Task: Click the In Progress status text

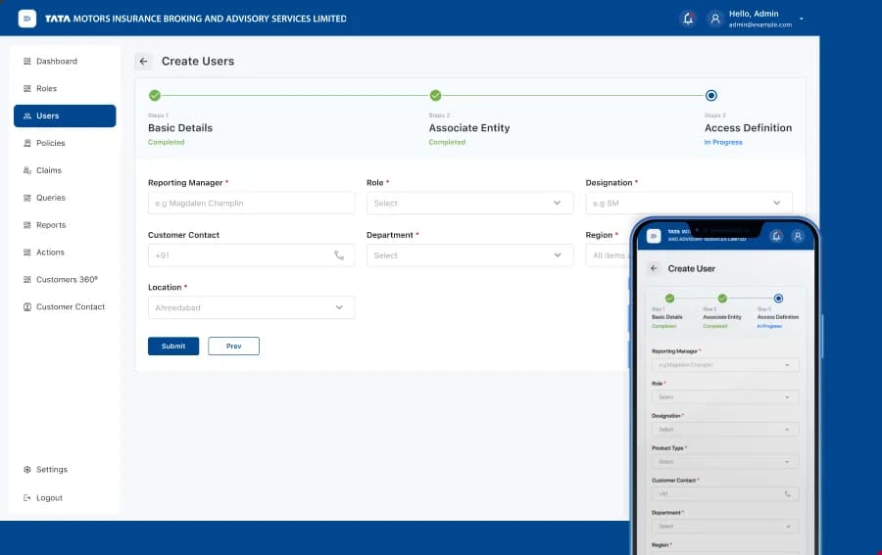Action: [723, 142]
